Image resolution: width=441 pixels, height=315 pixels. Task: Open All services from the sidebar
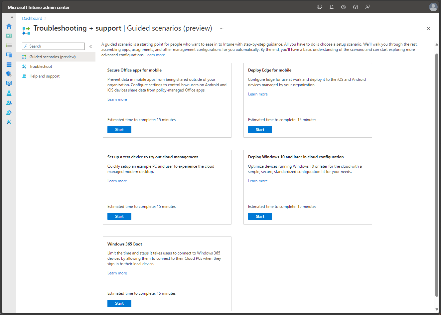coord(9,45)
